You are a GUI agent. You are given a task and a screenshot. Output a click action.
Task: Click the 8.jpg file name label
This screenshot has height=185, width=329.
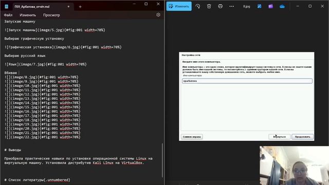pos(247,7)
